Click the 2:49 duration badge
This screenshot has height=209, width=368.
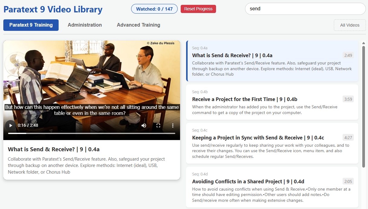348,55
